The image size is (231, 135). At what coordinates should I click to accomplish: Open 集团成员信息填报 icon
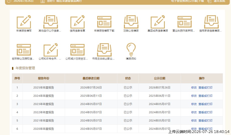(x=158, y=22)
